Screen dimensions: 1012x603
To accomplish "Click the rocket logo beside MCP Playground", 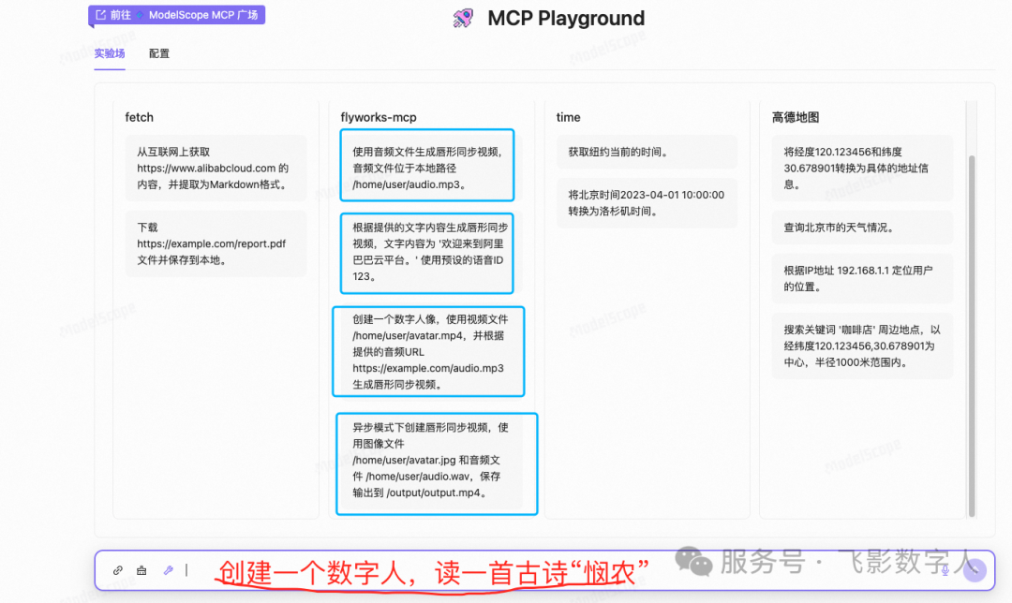I will (x=463, y=18).
